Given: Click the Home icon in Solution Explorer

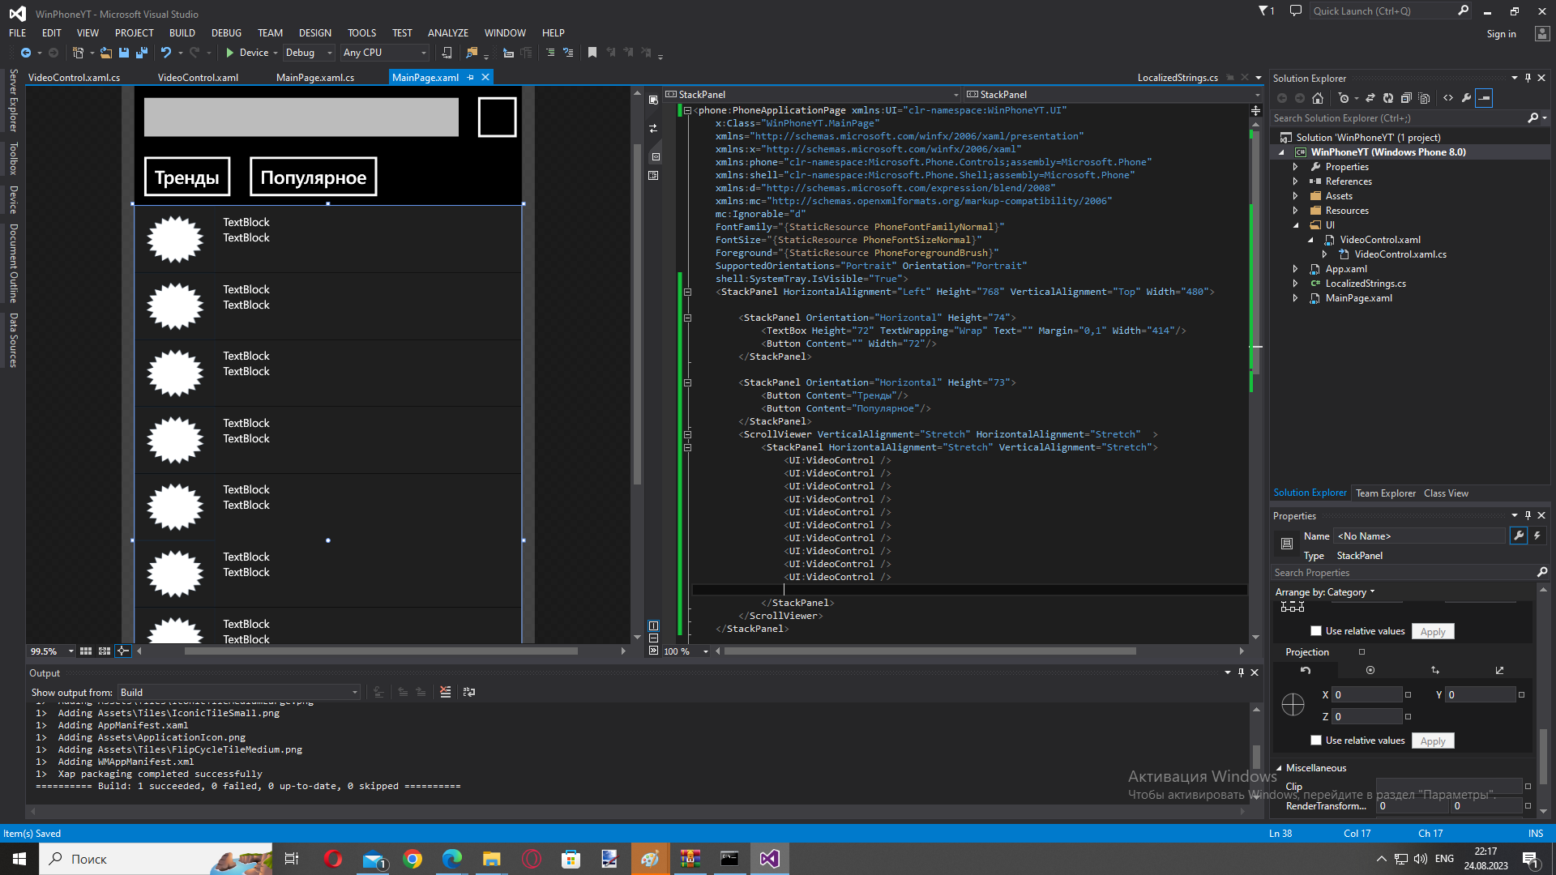Looking at the screenshot, I should pyautogui.click(x=1318, y=98).
